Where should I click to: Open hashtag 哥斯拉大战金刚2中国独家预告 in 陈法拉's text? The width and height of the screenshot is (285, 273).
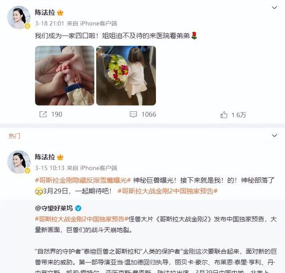168,191
